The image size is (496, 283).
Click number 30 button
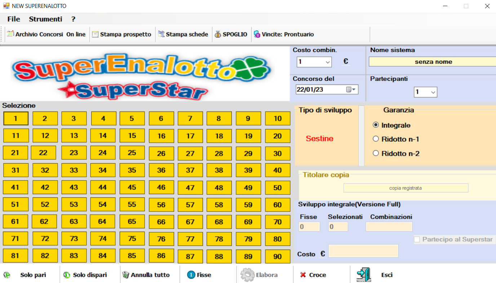[x=278, y=154]
